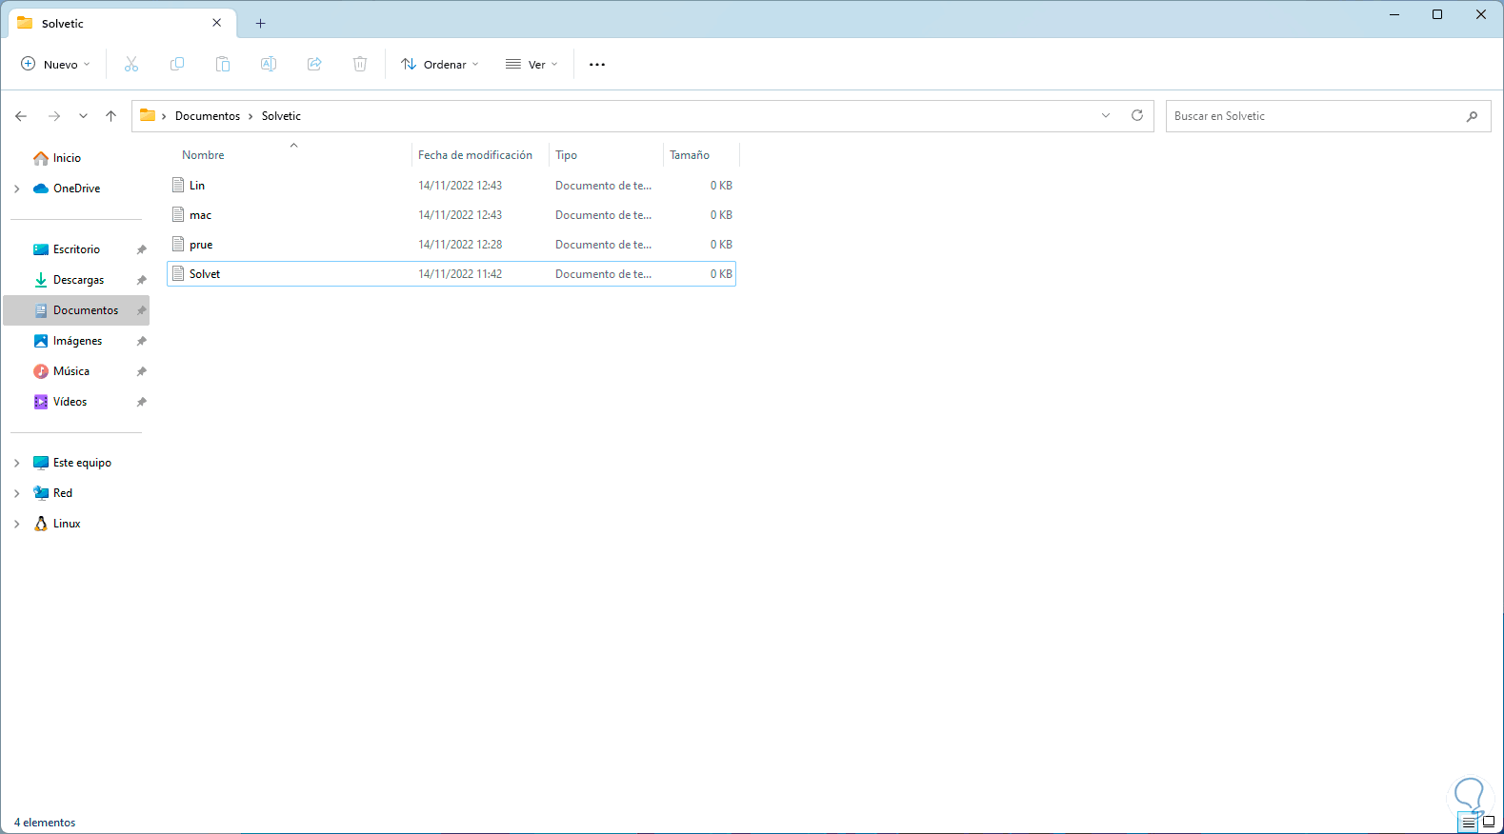Expand the Este equipo tree node

point(17,463)
